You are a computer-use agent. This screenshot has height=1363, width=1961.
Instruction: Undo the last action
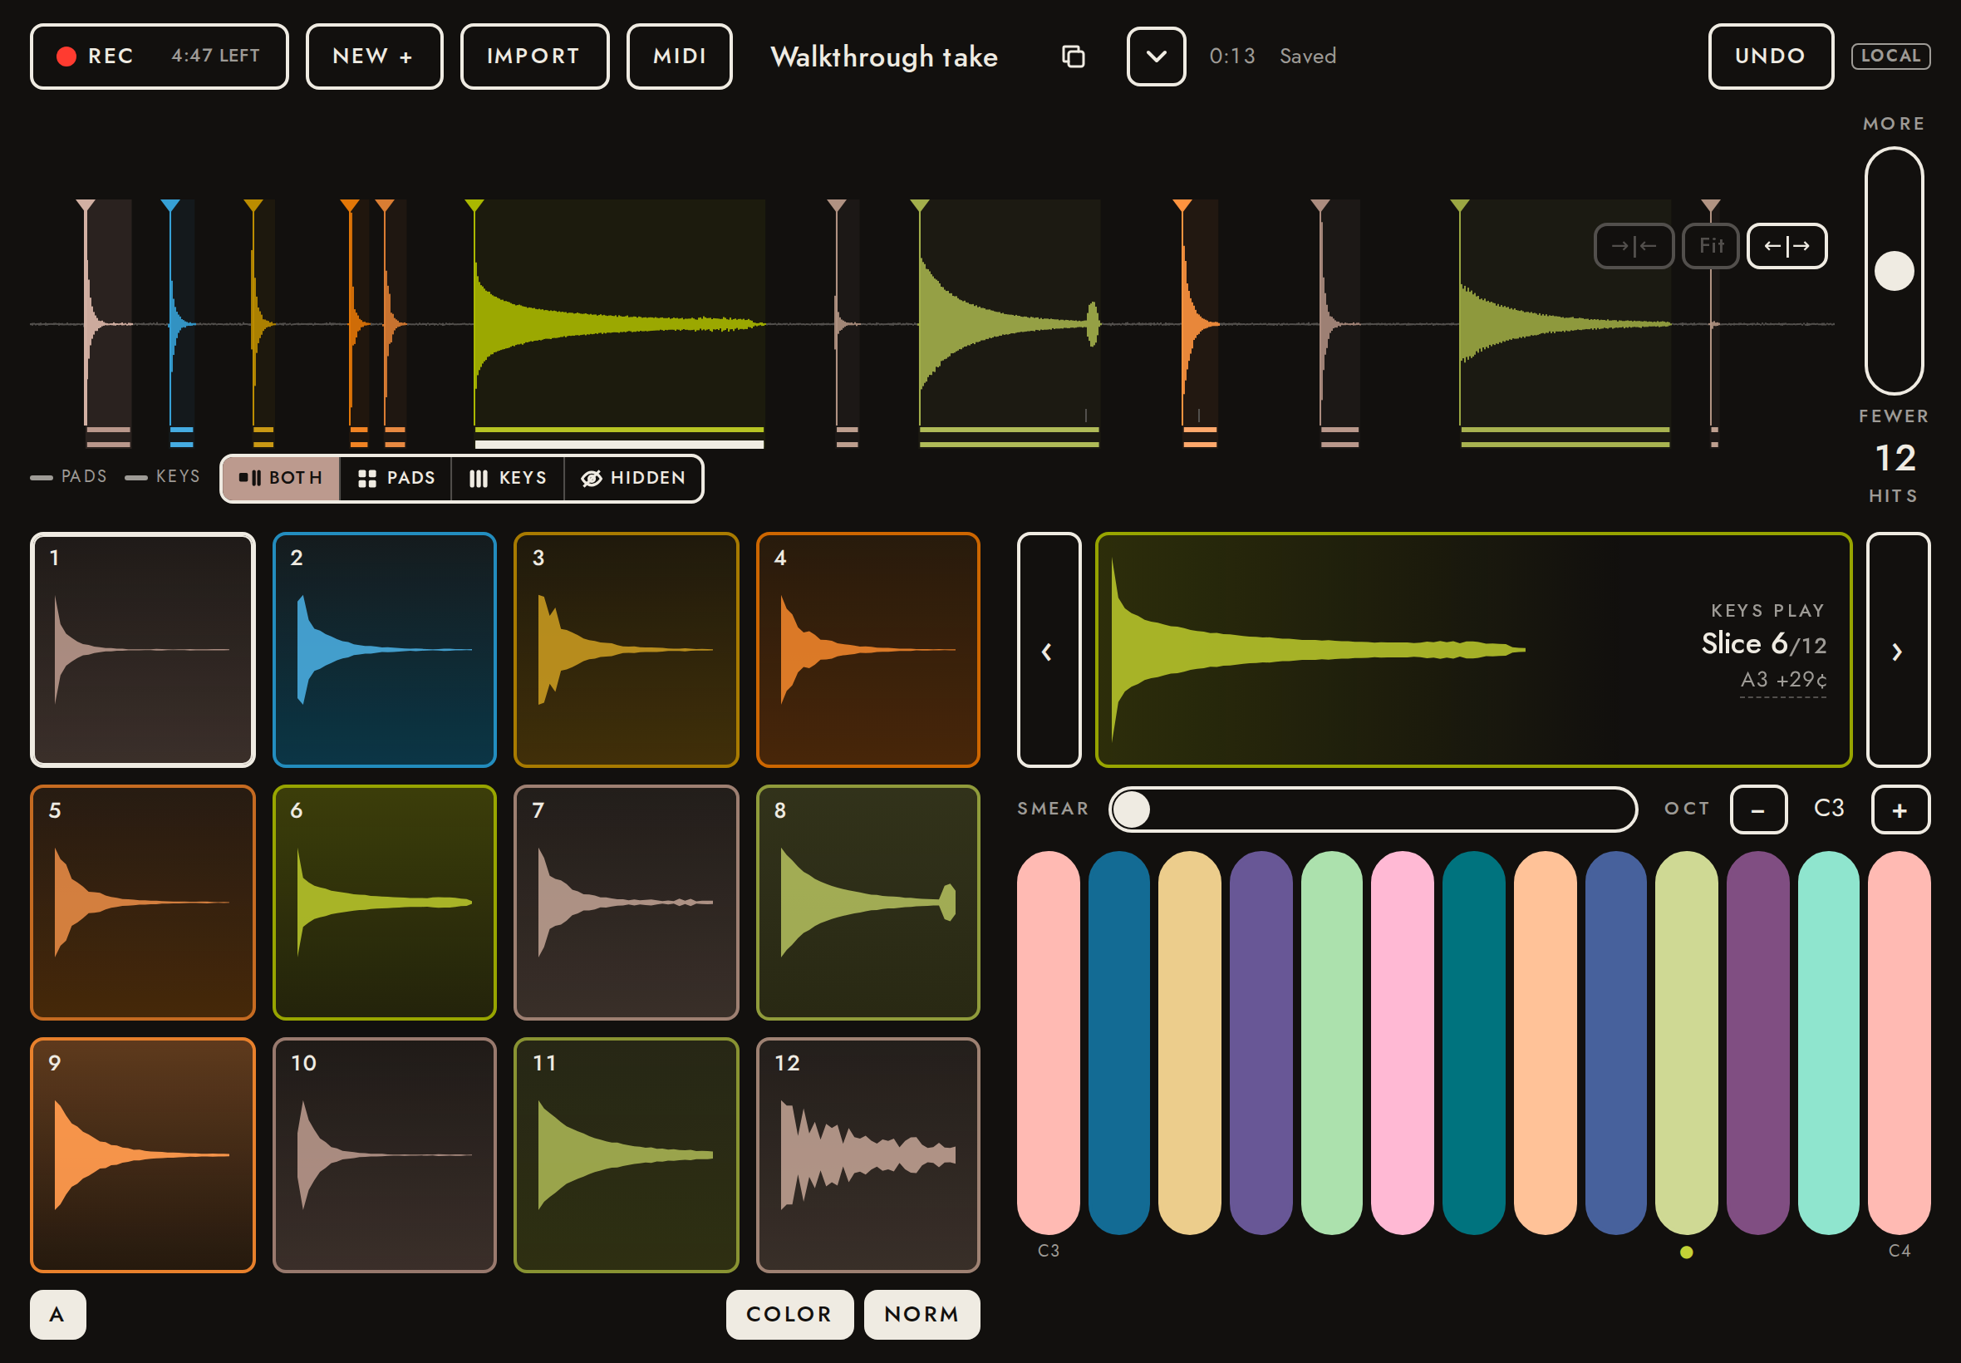tap(1770, 57)
